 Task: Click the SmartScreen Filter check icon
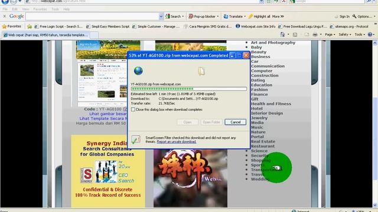[136, 140]
